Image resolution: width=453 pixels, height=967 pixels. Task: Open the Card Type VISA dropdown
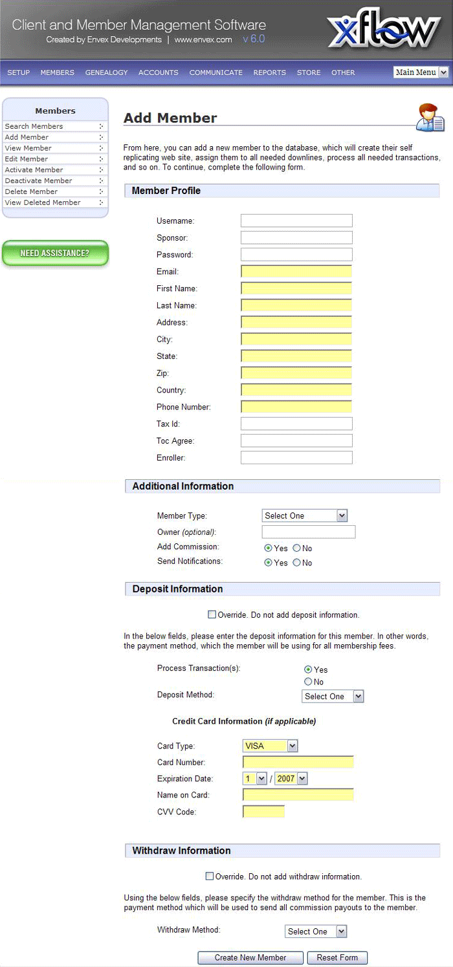coord(270,746)
